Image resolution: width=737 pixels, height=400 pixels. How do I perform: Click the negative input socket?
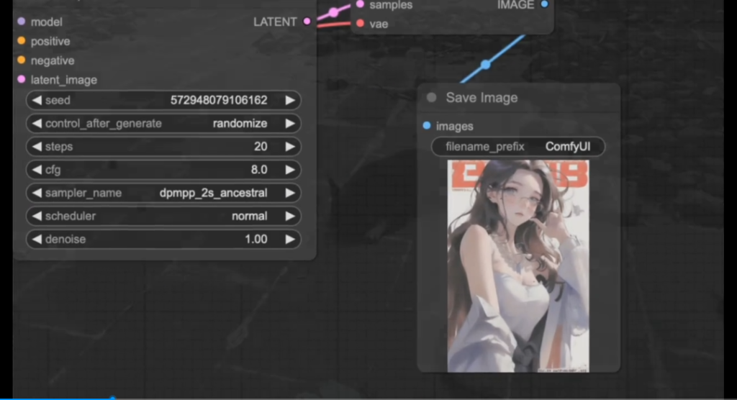pyautogui.click(x=21, y=60)
